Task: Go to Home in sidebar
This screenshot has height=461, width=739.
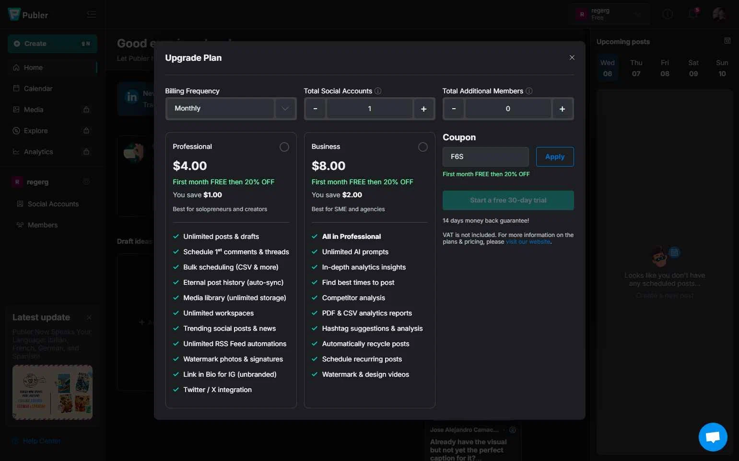Action: coord(52,67)
